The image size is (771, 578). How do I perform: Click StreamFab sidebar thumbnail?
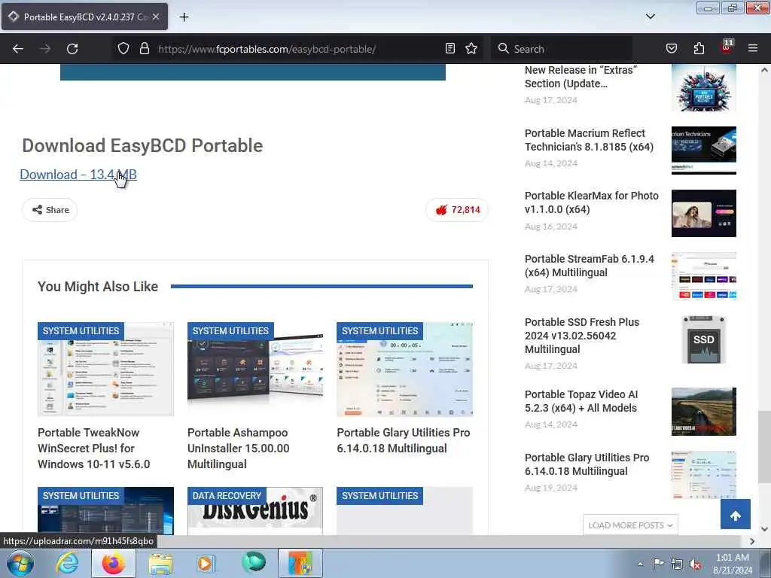(704, 276)
